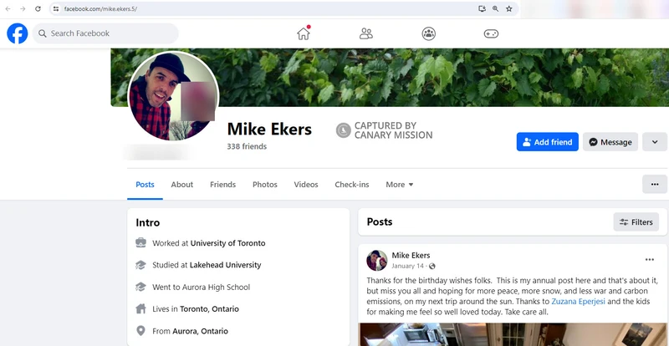Open the 338 friends link

click(247, 146)
